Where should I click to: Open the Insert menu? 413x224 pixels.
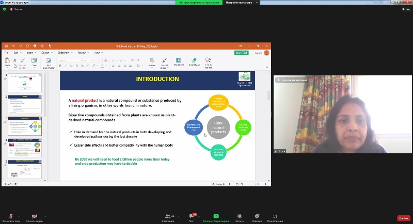pos(30,53)
